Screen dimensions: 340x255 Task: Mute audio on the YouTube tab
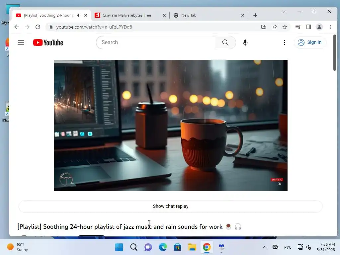pos(78,15)
